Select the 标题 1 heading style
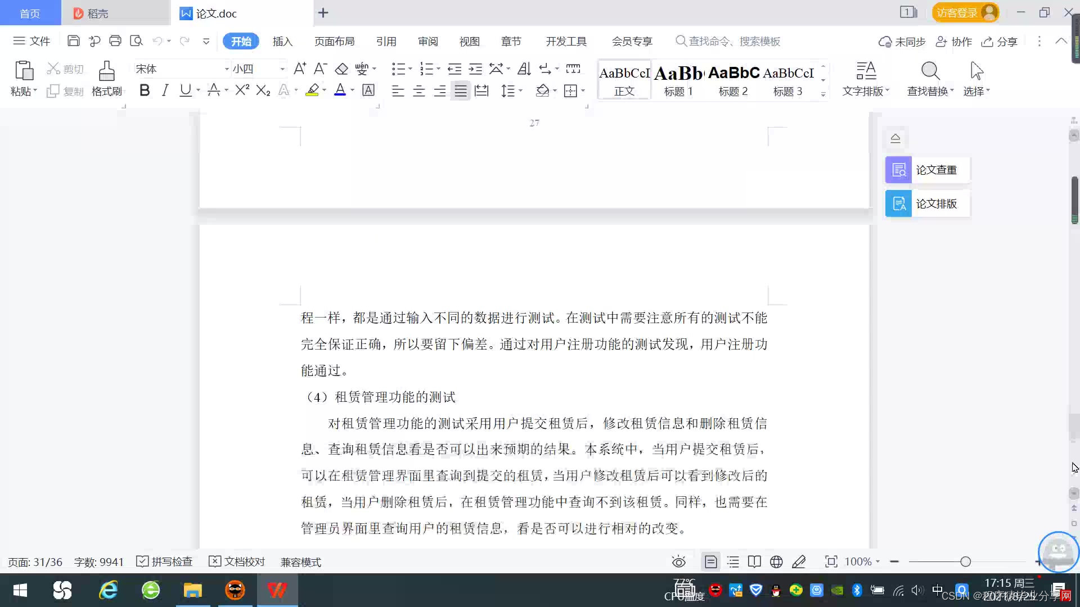Image resolution: width=1080 pixels, height=607 pixels. 678,80
